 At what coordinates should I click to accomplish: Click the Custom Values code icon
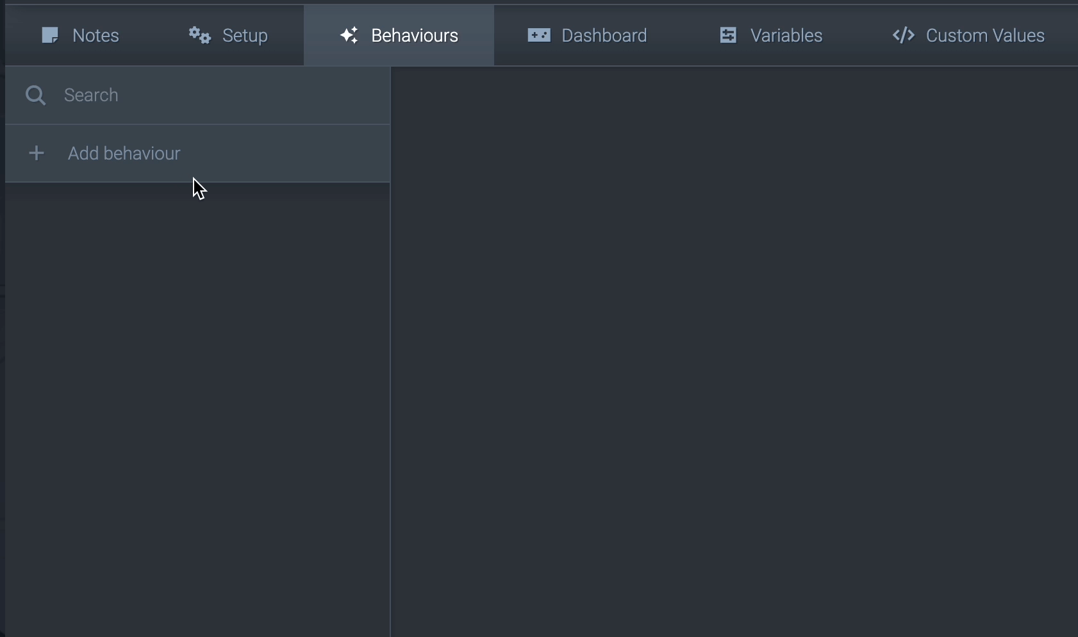(x=904, y=36)
